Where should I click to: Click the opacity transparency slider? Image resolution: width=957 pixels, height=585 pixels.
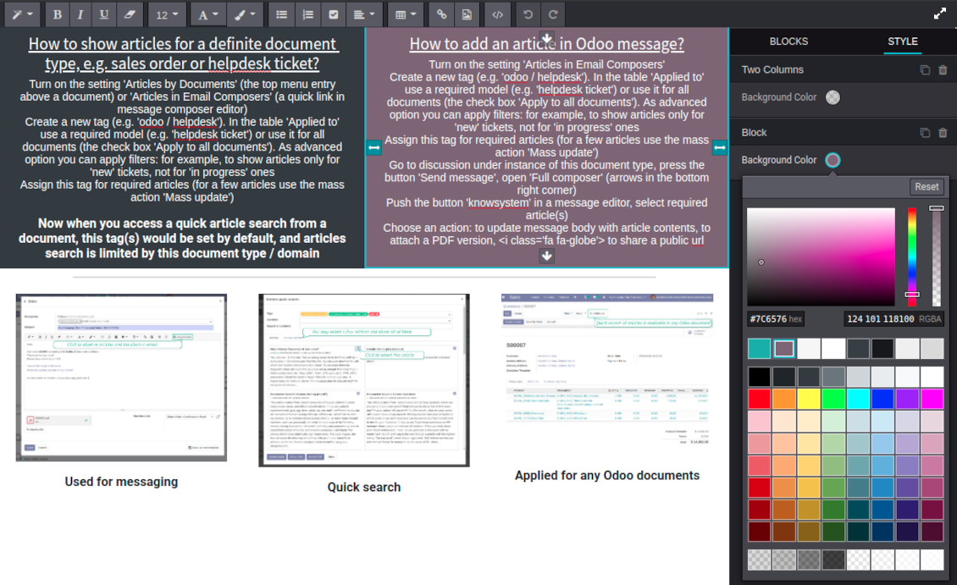click(x=936, y=257)
